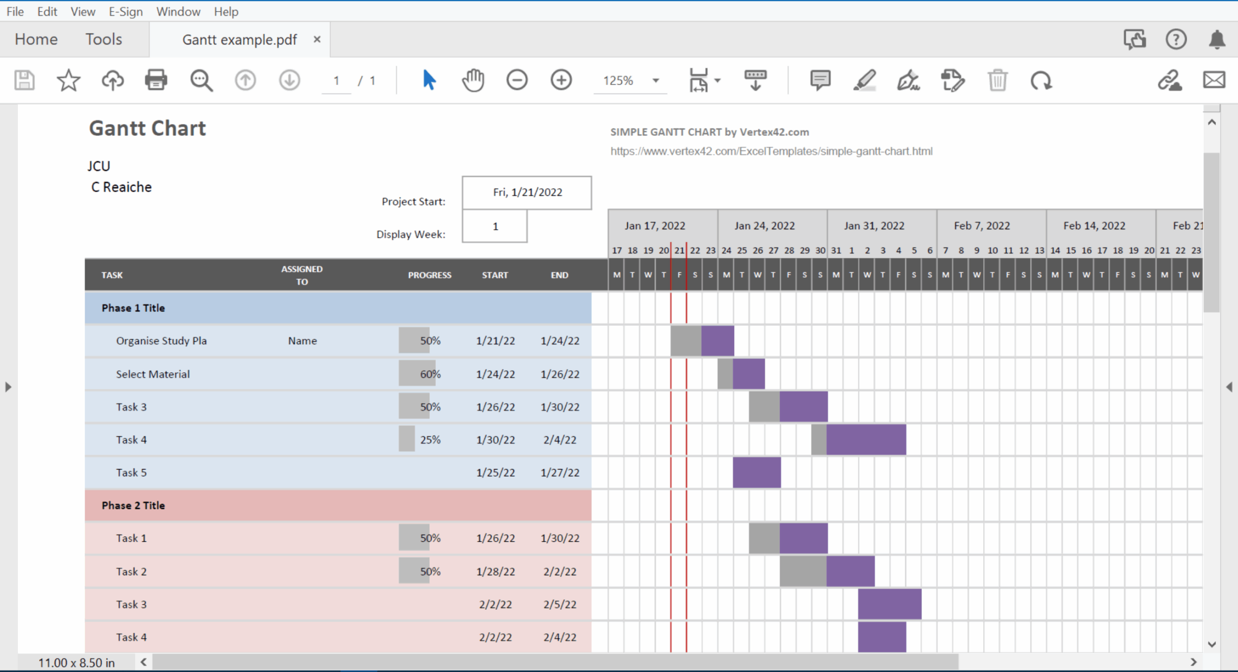1238x672 pixels.
Task: Open the zoom level dropdown
Action: pyautogui.click(x=655, y=81)
